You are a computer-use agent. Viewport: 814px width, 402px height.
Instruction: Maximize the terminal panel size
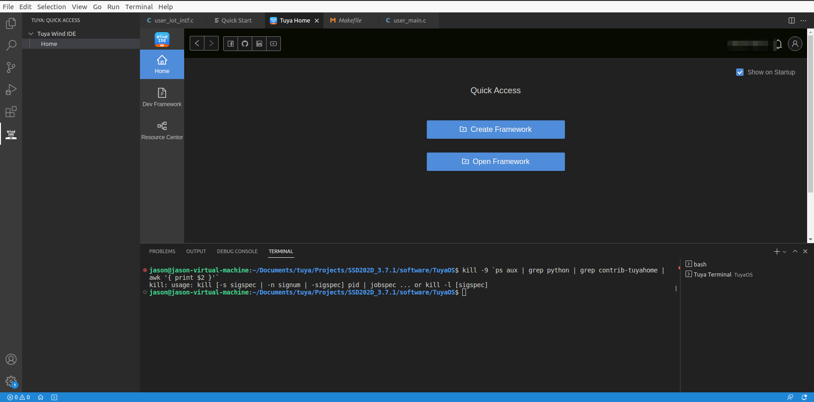[795, 251]
